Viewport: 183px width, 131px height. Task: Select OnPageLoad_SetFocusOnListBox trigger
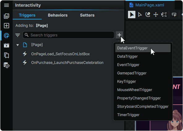(61, 54)
